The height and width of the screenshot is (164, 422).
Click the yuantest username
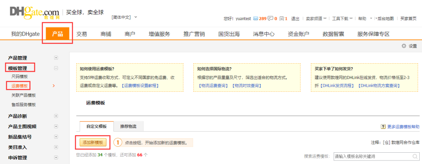pos(243,19)
